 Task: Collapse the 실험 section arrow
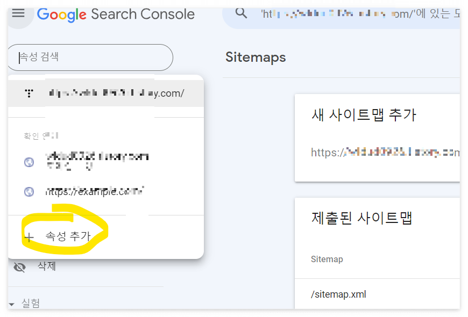(12, 305)
